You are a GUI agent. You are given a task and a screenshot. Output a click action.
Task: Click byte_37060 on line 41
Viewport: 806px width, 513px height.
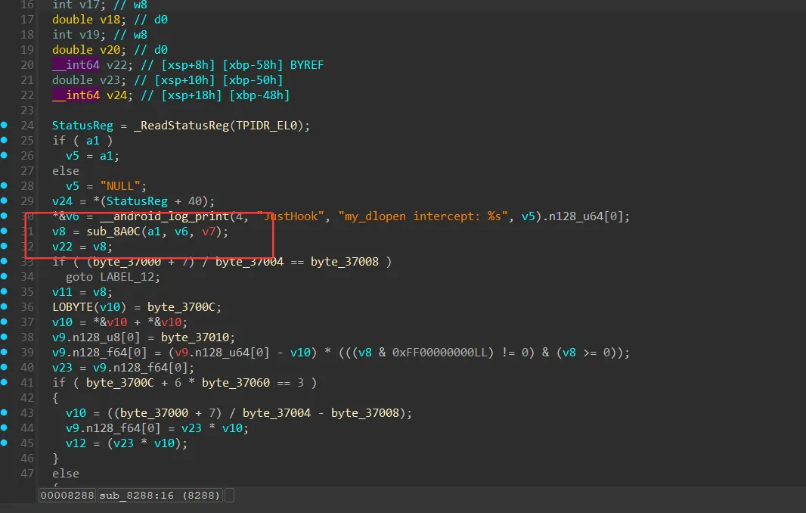coord(235,383)
